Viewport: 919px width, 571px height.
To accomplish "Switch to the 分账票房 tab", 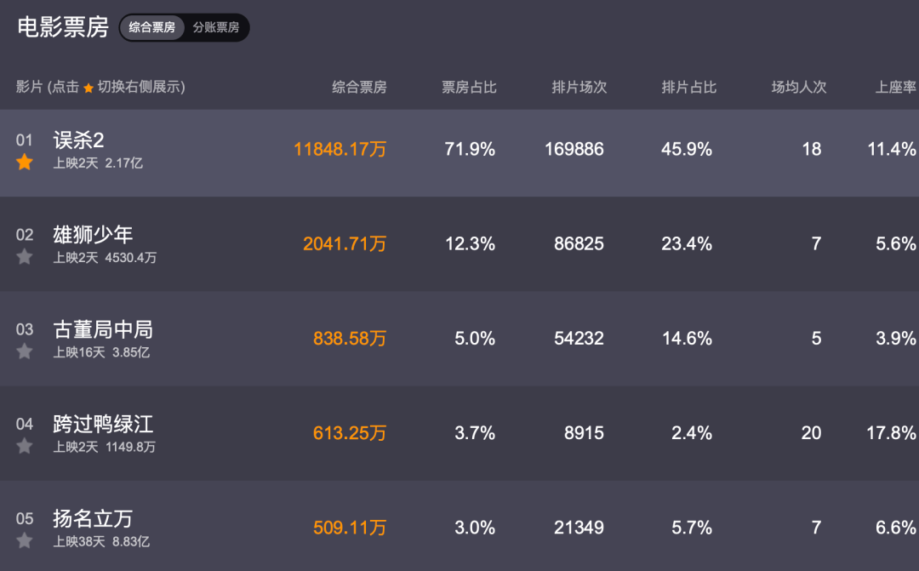I will point(215,27).
